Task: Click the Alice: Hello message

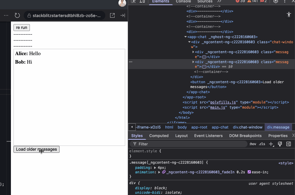Action: tap(28, 54)
